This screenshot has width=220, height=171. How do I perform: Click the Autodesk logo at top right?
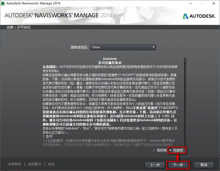199,16
